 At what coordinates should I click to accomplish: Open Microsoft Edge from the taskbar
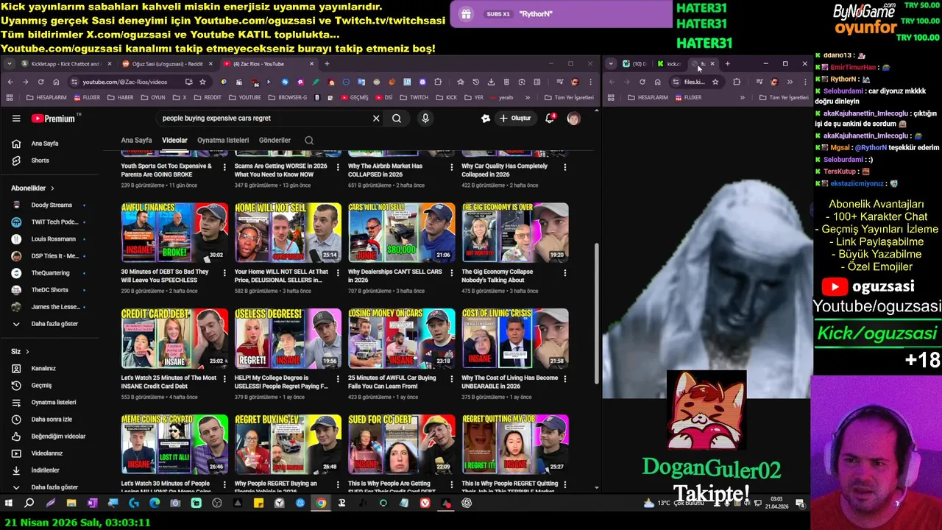[x=155, y=504]
